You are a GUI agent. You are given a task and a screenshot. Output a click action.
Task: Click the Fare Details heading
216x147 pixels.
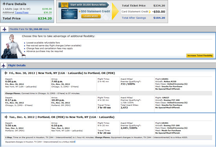16,4
